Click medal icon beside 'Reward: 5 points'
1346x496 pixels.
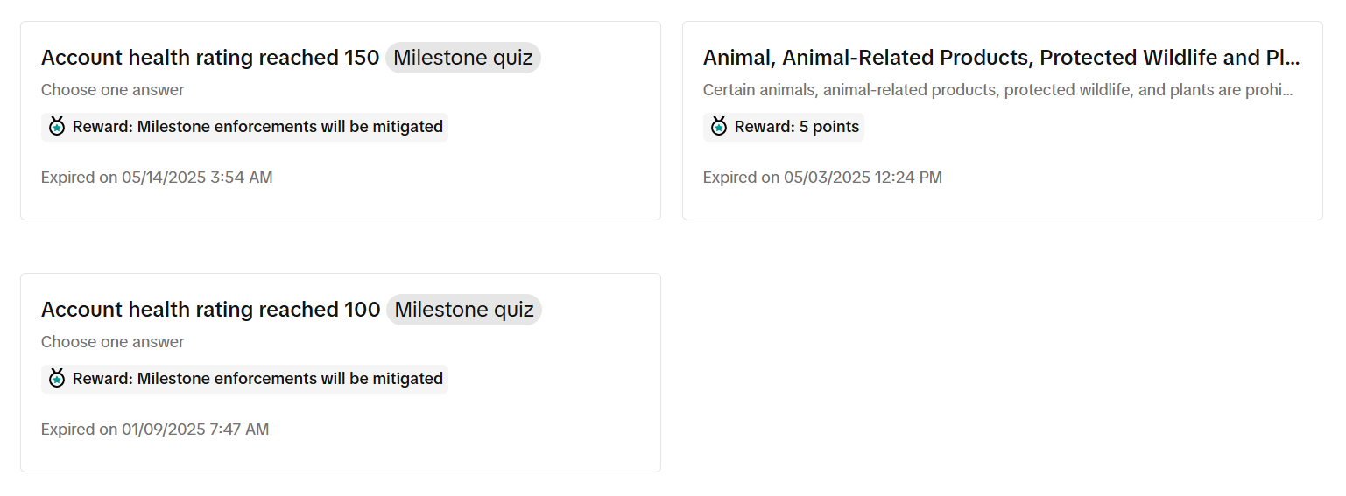pos(719,127)
